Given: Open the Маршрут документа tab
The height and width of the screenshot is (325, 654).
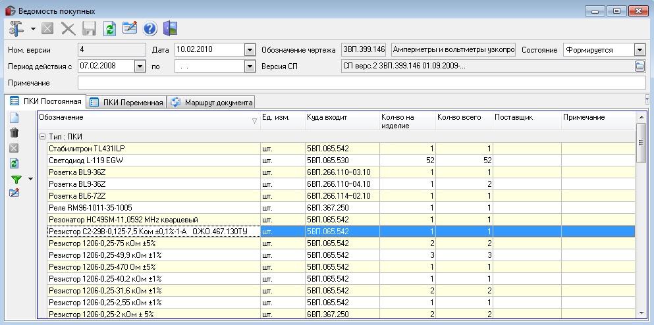Looking at the screenshot, I should [x=211, y=102].
